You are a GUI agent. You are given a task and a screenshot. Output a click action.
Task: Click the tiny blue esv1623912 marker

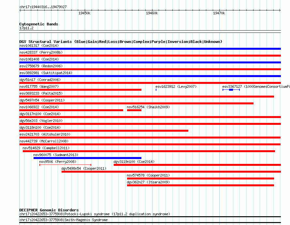[x=156, y=90]
